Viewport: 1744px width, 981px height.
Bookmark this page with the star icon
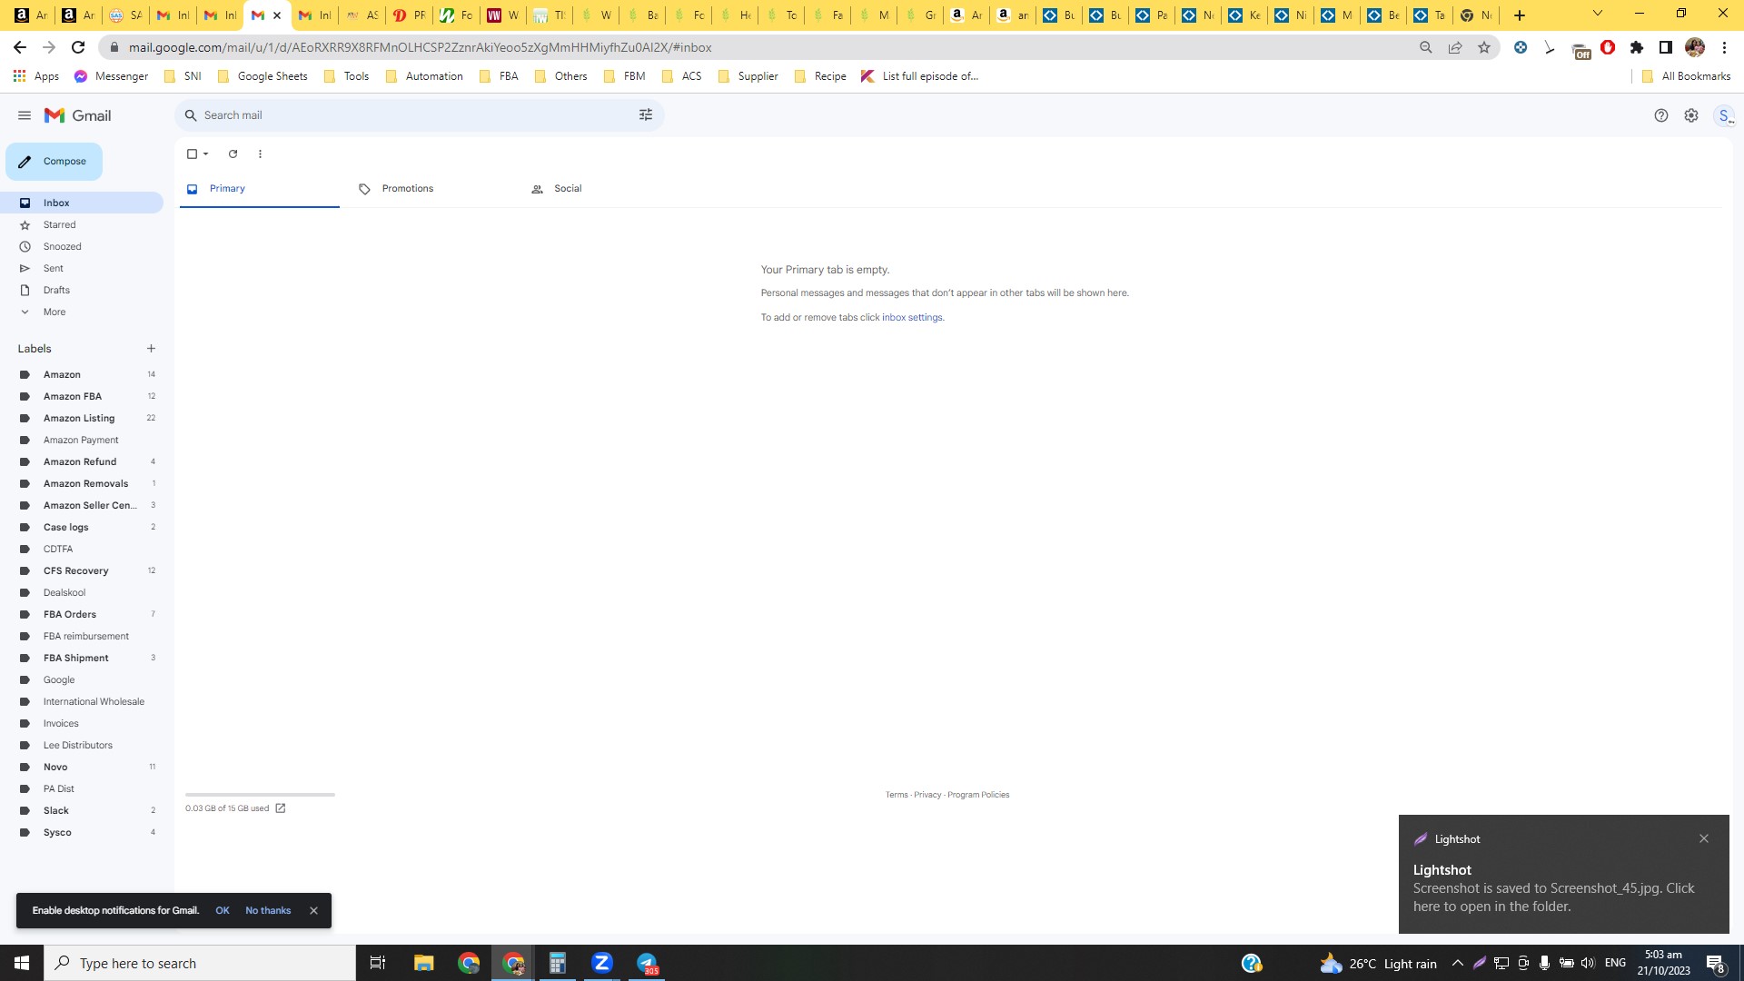tap(1484, 47)
